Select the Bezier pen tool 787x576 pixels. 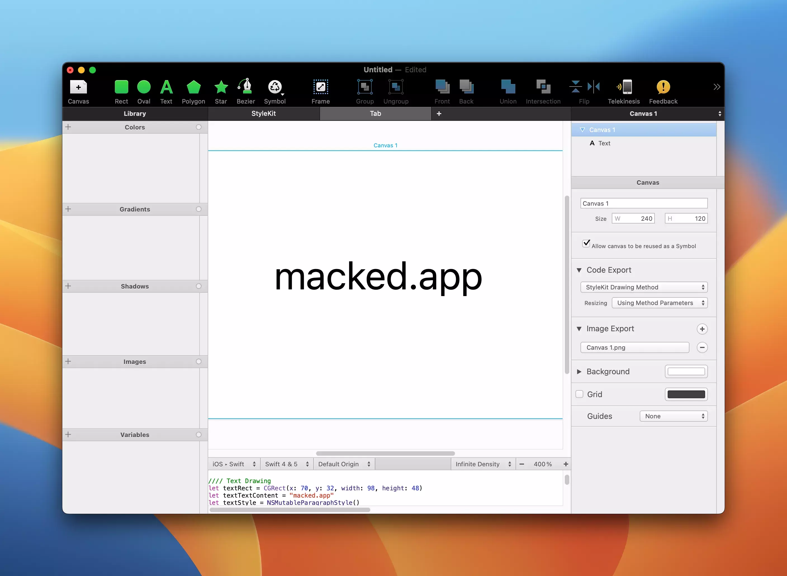[246, 87]
